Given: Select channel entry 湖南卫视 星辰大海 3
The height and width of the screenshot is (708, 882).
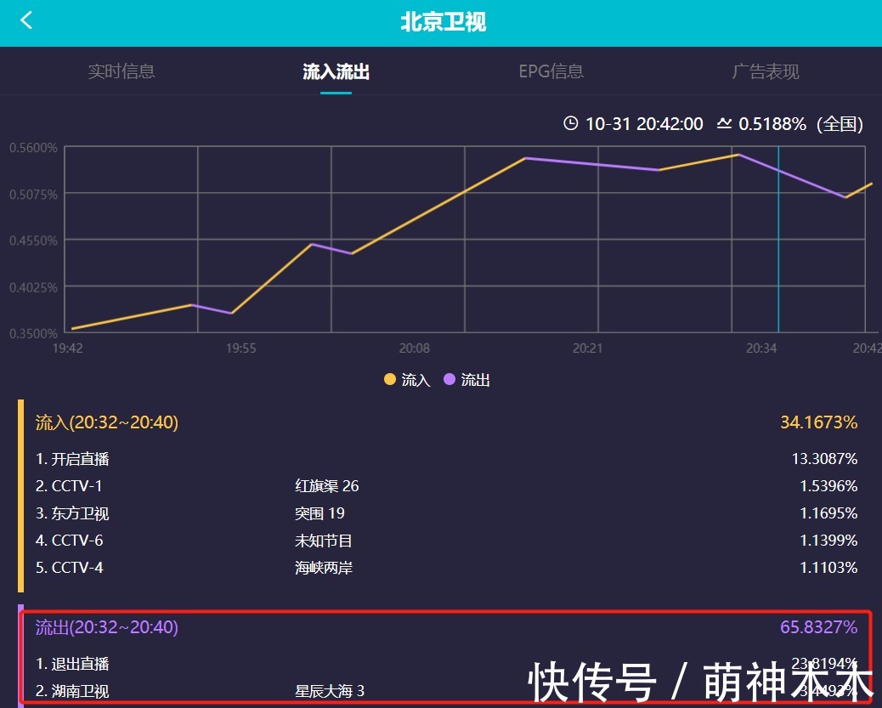Looking at the screenshot, I should [170, 691].
